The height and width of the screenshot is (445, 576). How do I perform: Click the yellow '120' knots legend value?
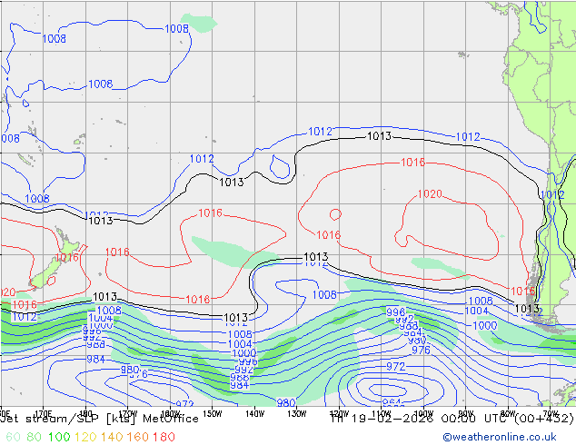pyautogui.click(x=85, y=437)
